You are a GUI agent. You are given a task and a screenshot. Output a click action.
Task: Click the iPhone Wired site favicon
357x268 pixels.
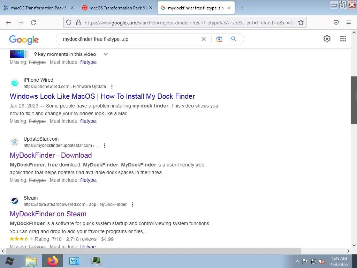[x=15, y=83]
